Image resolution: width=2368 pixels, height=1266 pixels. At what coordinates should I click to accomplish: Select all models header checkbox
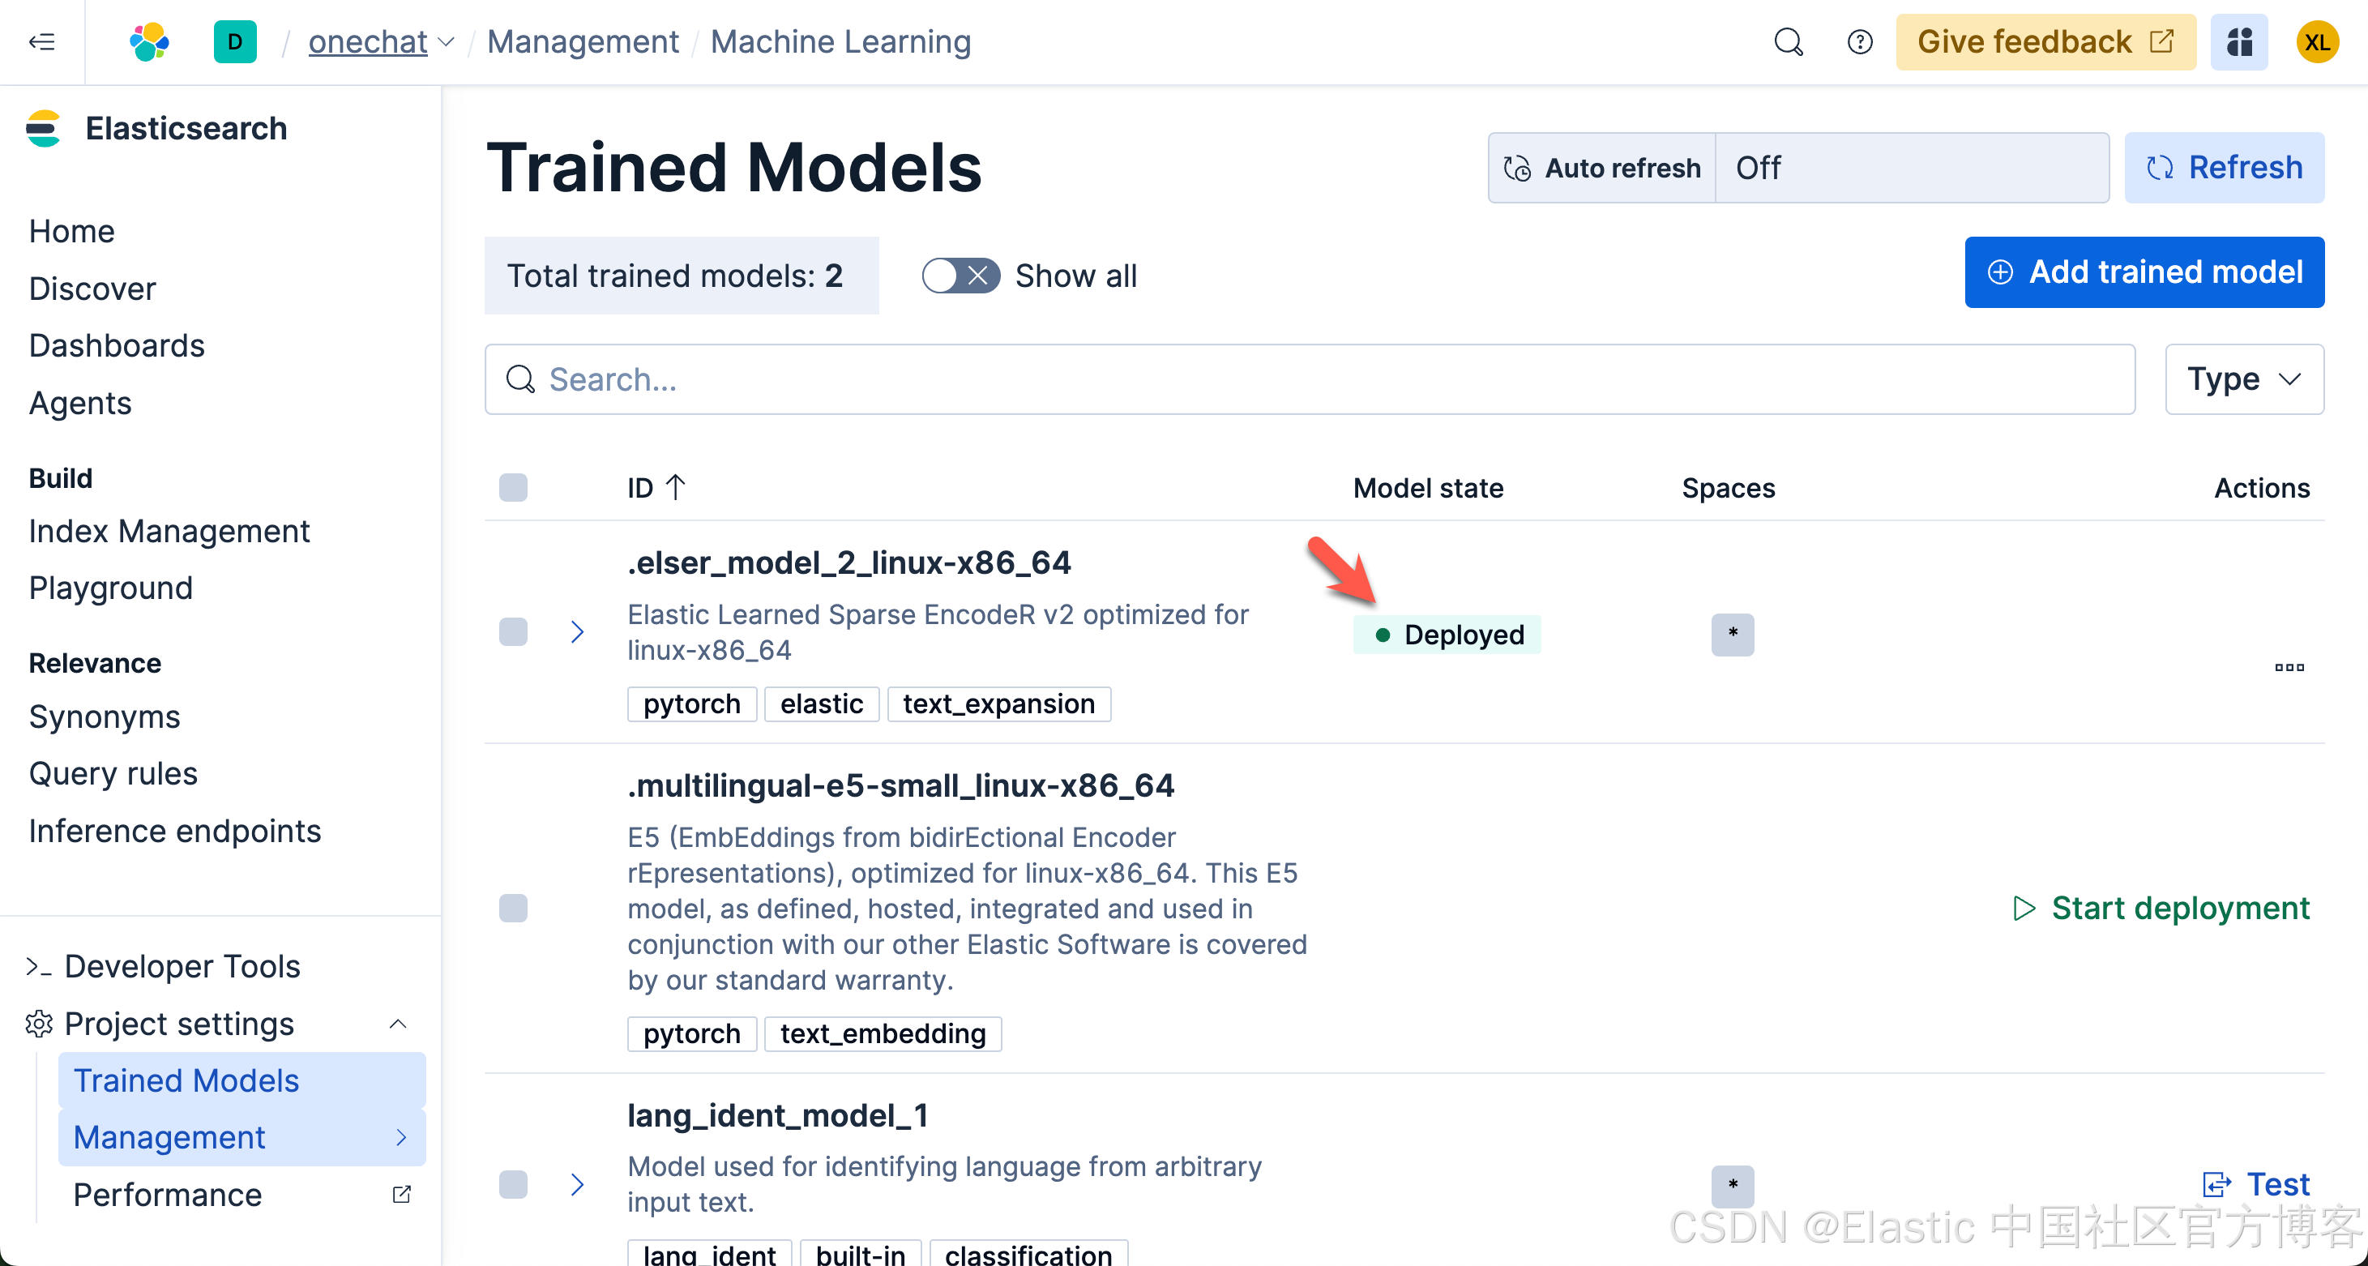point(513,487)
